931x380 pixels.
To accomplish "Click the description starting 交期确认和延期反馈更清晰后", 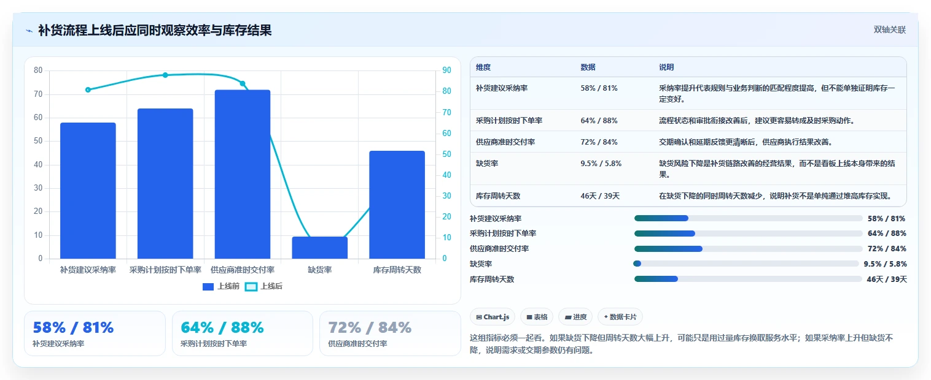I will point(746,142).
